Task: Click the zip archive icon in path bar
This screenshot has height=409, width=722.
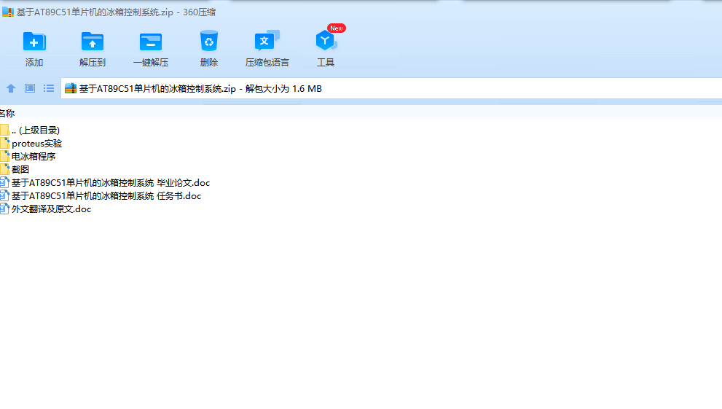Action: pyautogui.click(x=71, y=88)
